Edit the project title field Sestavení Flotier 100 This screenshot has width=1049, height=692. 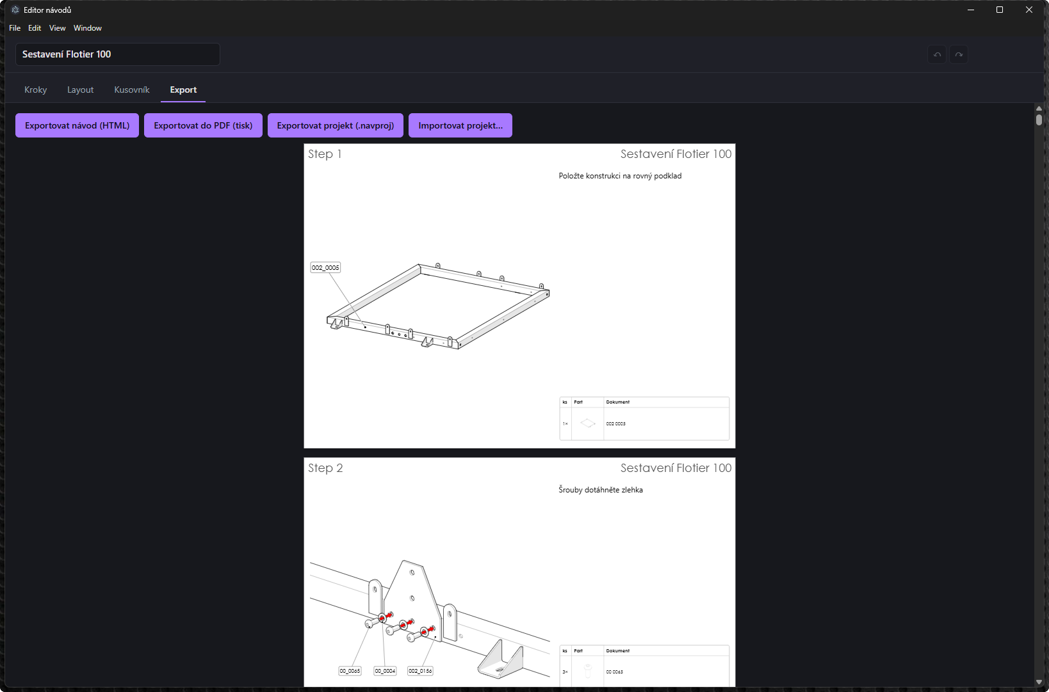(118, 54)
